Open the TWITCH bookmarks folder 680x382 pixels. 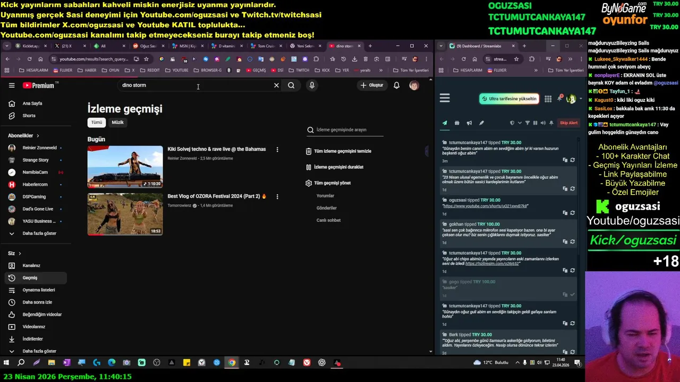299,70
